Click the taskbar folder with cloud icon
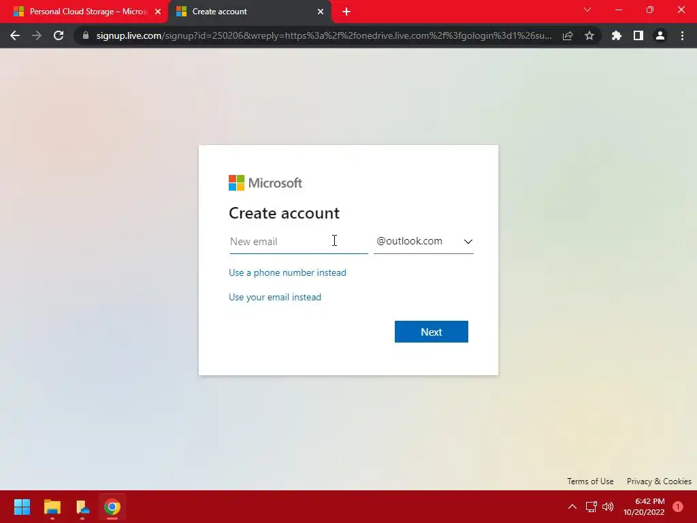This screenshot has height=523, width=697. (x=82, y=507)
